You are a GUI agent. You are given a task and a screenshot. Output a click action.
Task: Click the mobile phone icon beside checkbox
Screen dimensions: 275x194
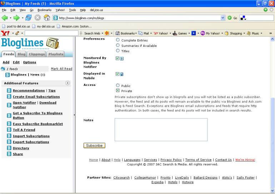[122, 74]
